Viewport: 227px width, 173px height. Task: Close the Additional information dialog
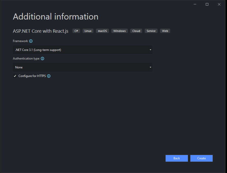tap(219, 4)
